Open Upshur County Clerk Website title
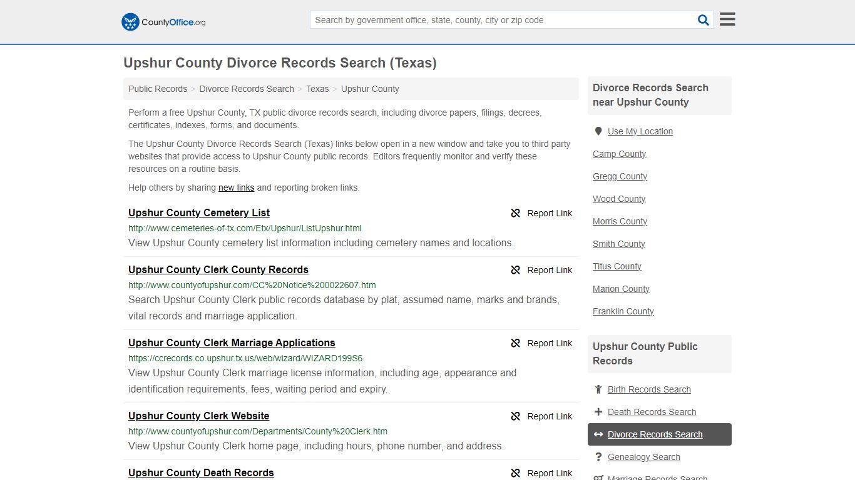 [199, 416]
